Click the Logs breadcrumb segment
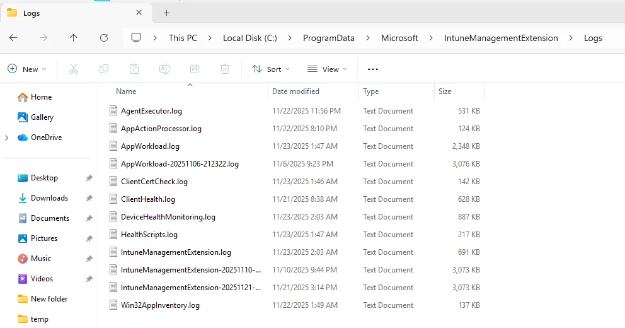The width and height of the screenshot is (625, 328). click(x=593, y=38)
